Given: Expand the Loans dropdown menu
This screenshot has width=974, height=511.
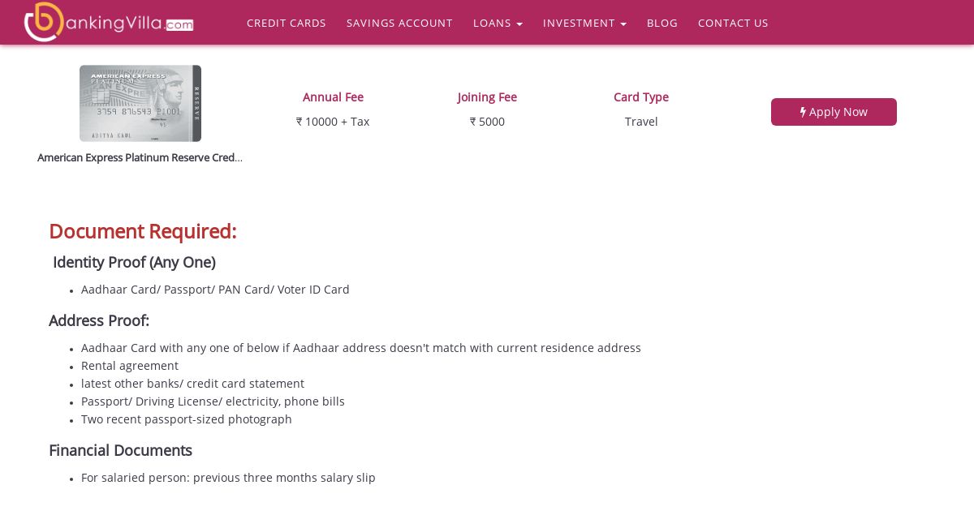Looking at the screenshot, I should pyautogui.click(x=498, y=23).
